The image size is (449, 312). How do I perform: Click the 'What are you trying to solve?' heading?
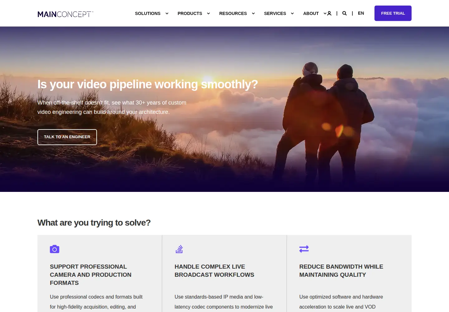click(94, 222)
